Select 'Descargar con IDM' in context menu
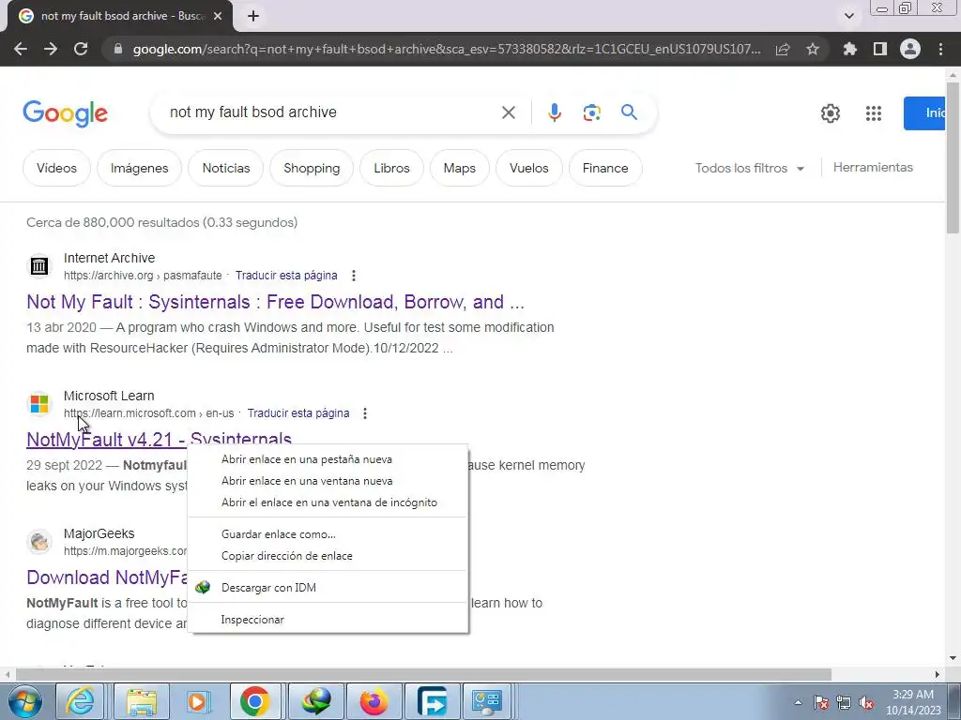 [x=328, y=587]
